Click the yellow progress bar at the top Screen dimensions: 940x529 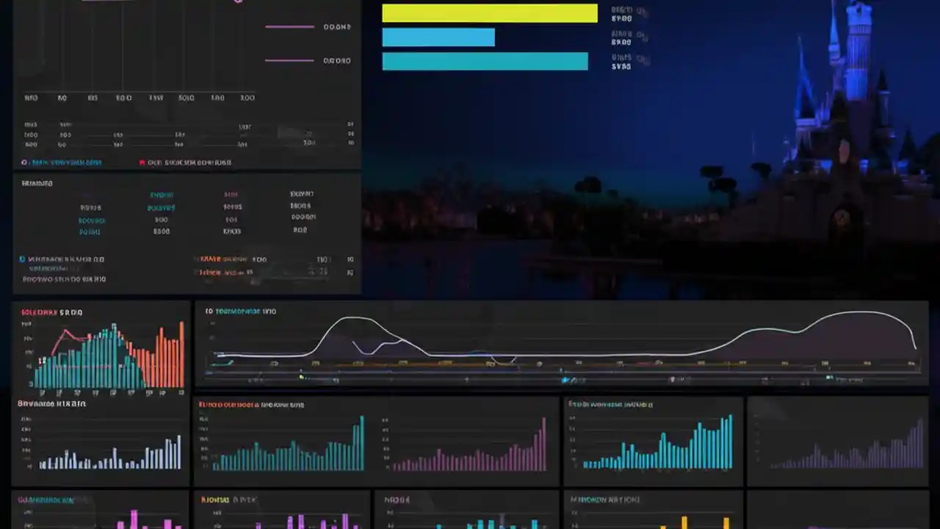pyautogui.click(x=488, y=12)
